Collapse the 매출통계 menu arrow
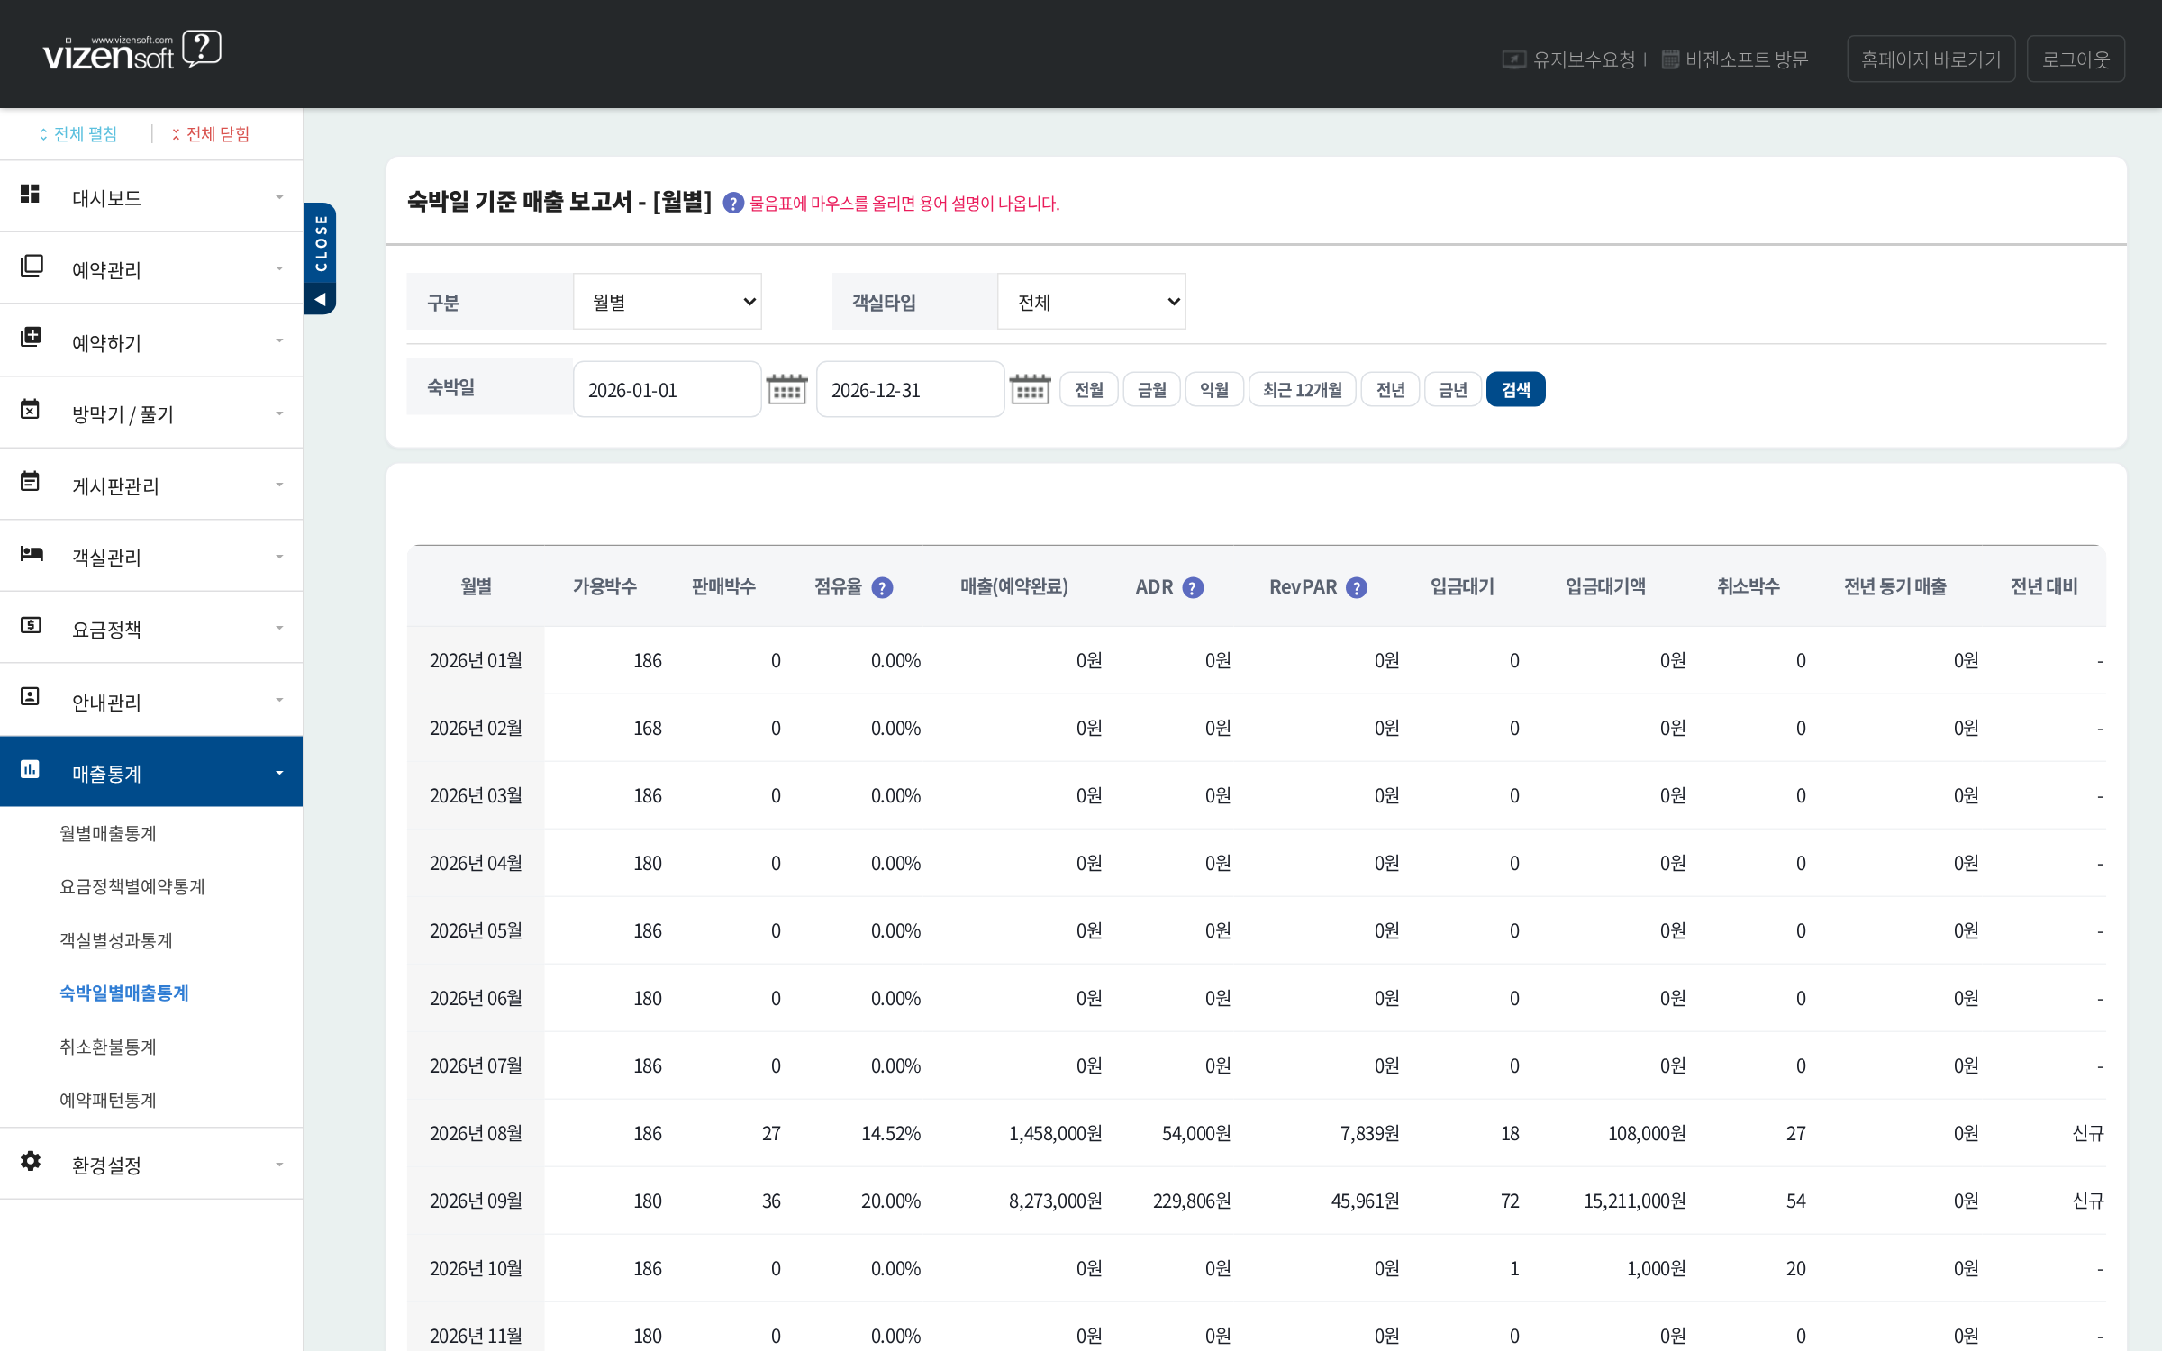The width and height of the screenshot is (2162, 1351). pos(279,773)
